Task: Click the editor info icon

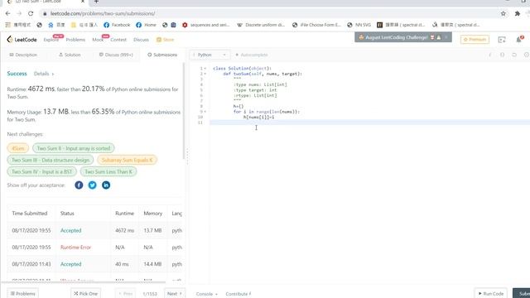Action: tap(489, 55)
